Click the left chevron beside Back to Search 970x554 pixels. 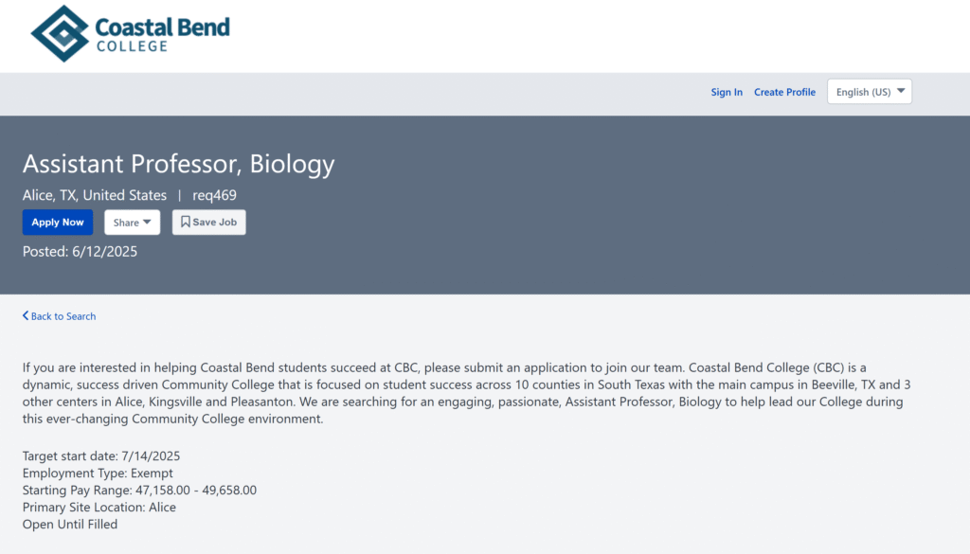[x=26, y=316]
